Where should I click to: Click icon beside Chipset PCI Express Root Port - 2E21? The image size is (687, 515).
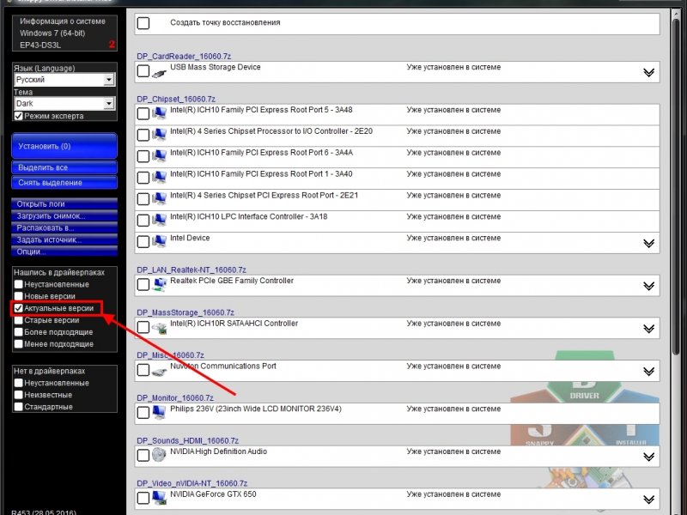[x=159, y=199]
